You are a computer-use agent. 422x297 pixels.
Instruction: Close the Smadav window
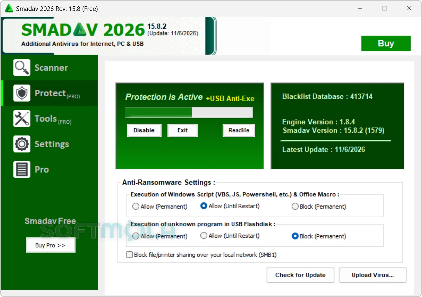coord(409,8)
